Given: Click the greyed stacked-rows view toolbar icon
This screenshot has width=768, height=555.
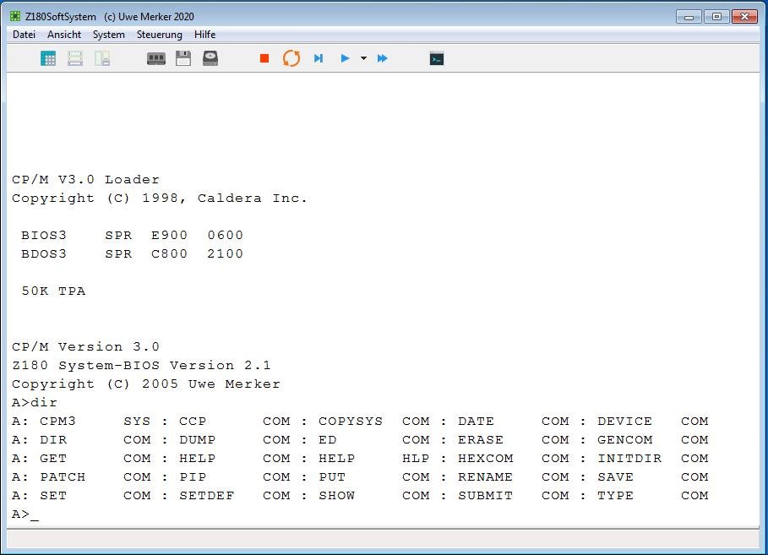Looking at the screenshot, I should (75, 59).
